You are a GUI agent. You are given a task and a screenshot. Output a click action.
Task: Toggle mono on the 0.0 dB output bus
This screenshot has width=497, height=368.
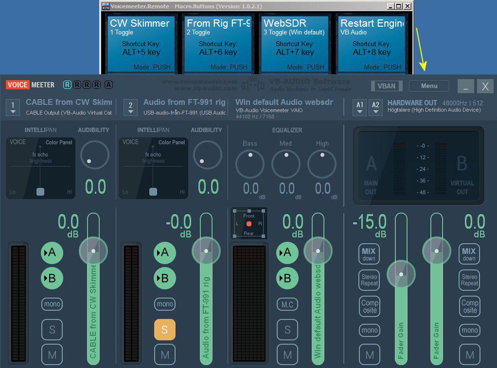pos(470,330)
